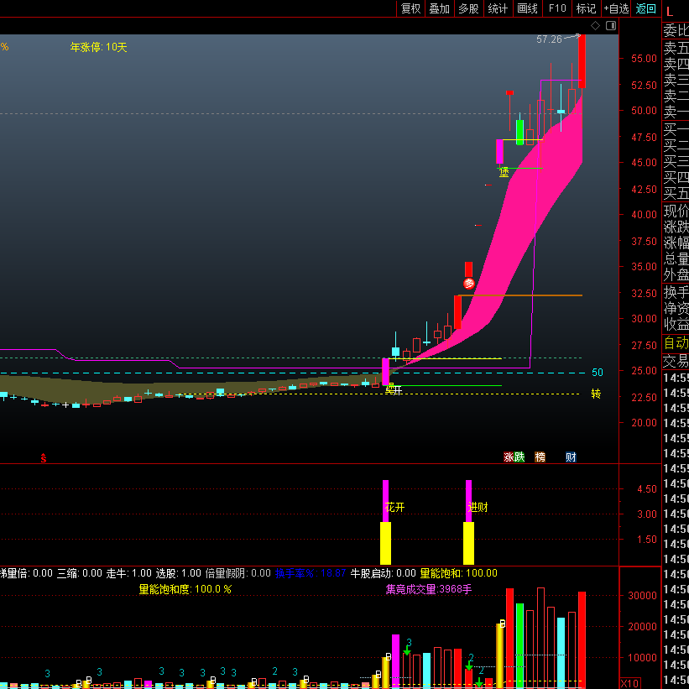Select the 叠加 overlay button
The image size is (689, 689).
tap(439, 8)
